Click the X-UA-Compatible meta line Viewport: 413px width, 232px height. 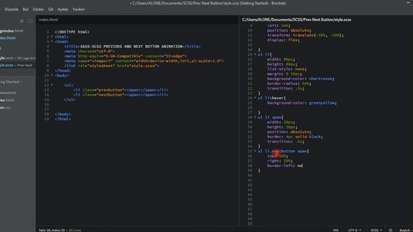(125, 56)
